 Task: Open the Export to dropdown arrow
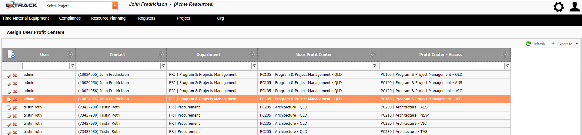click(577, 44)
